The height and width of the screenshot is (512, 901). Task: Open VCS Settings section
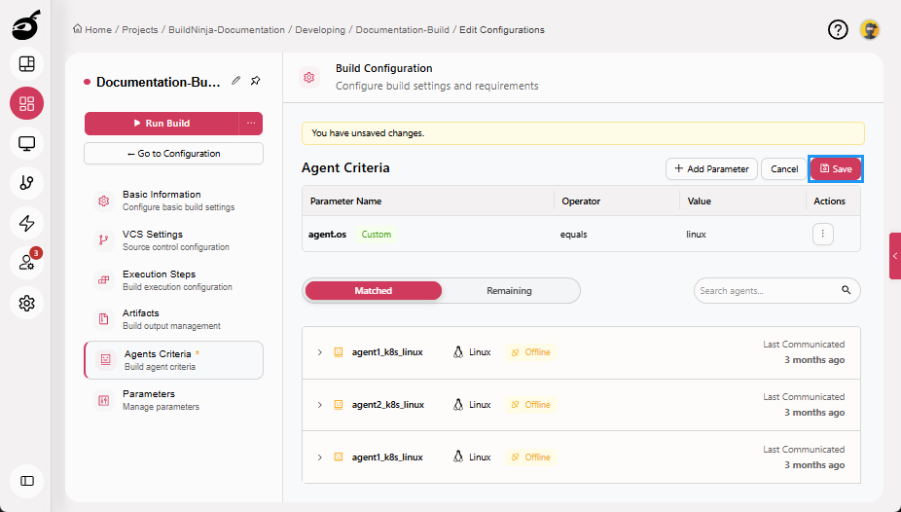click(x=173, y=240)
